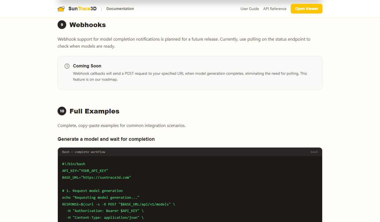Click the Coming Soon title text
Viewport: 380px width, 222px height.
87,66
